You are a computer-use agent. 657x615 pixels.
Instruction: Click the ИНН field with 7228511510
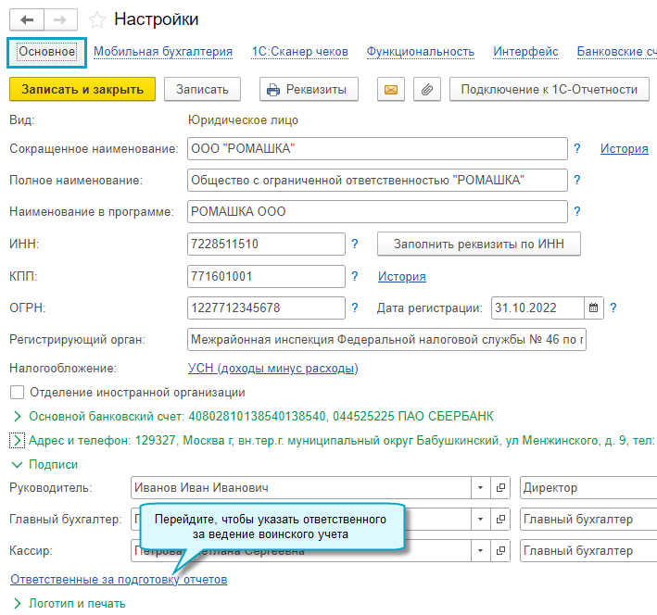[x=266, y=244]
